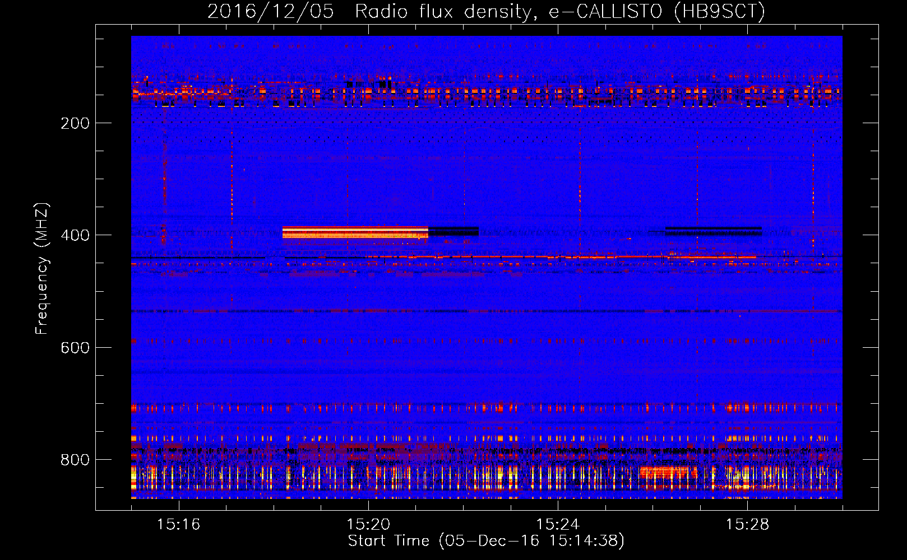
Task: Click the long thin red emission line near 440 MHz
Action: pos(561,257)
